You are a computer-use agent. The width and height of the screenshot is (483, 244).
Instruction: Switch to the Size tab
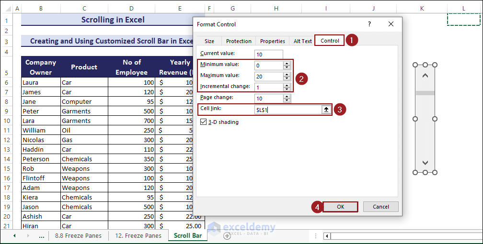coord(209,41)
